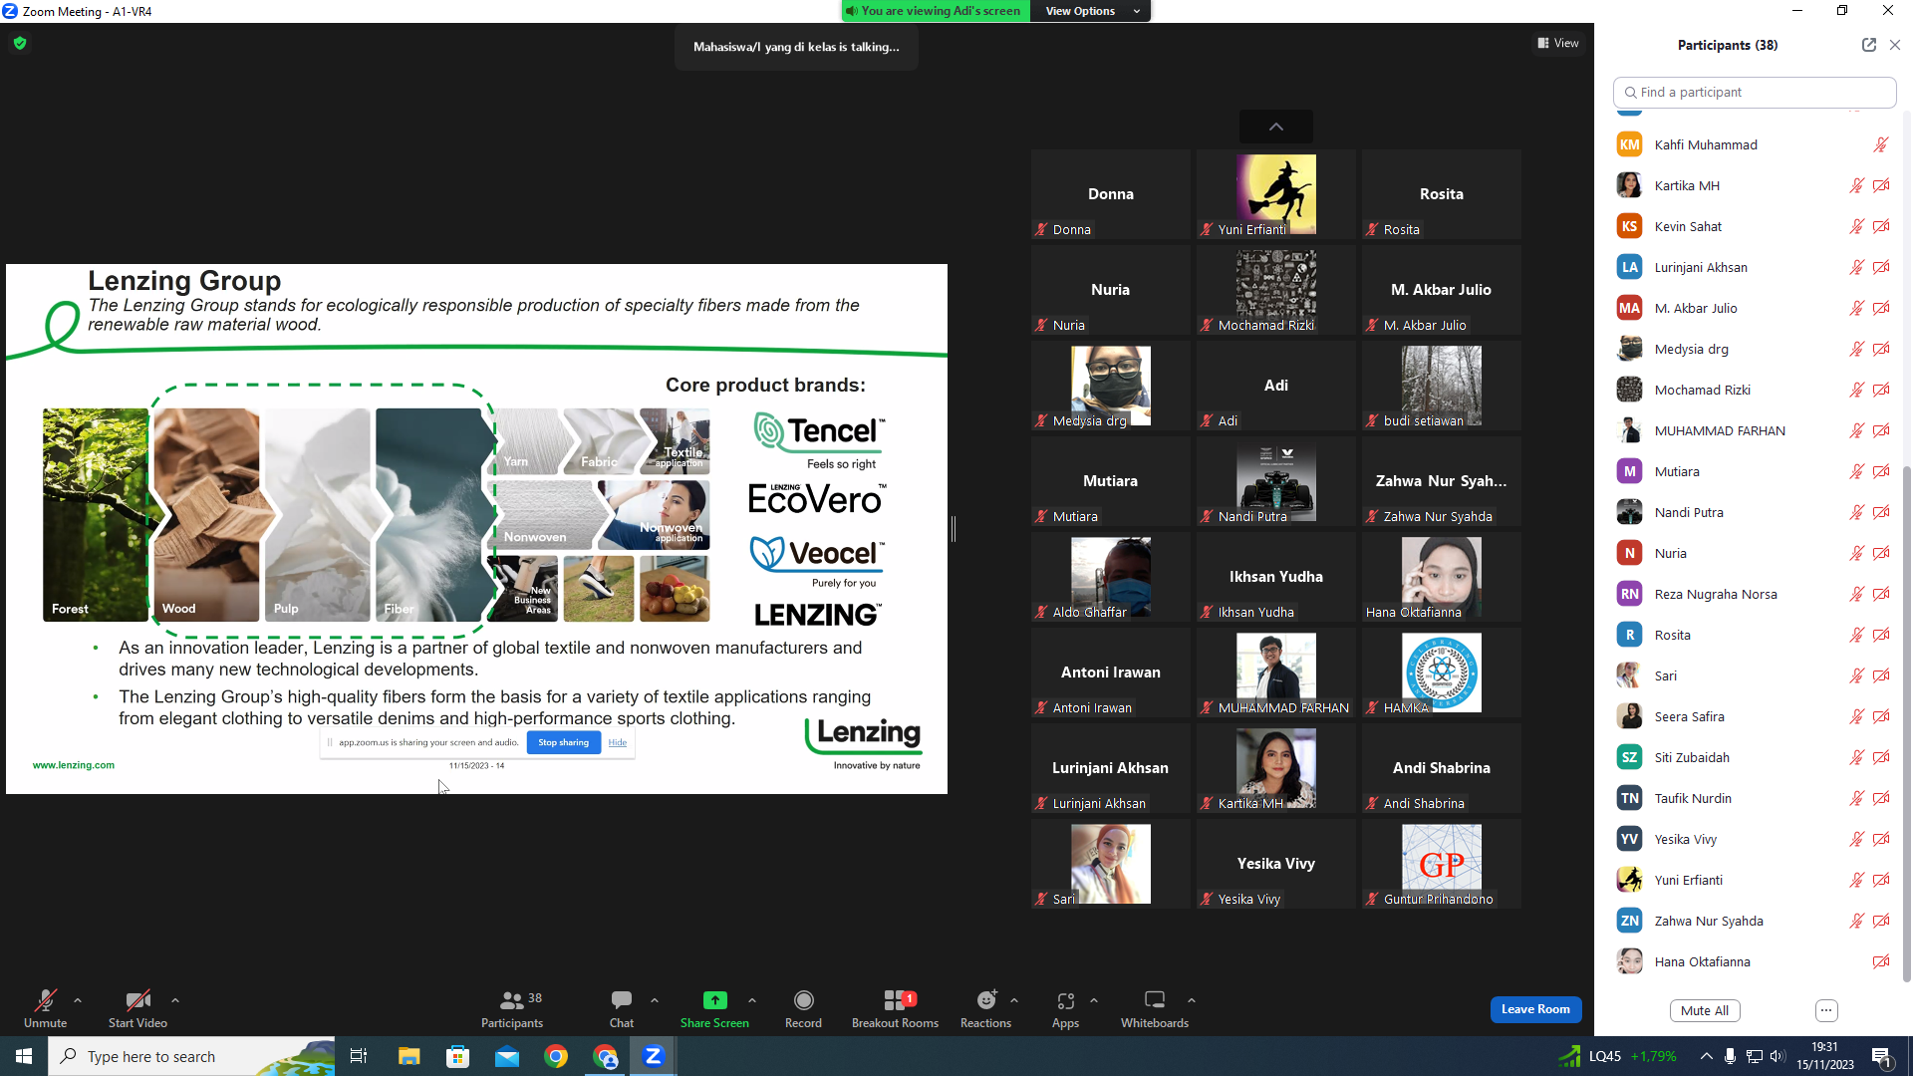This screenshot has width=1913, height=1076.
Task: Expand whiteboards options arrow
Action: [x=1192, y=1000]
